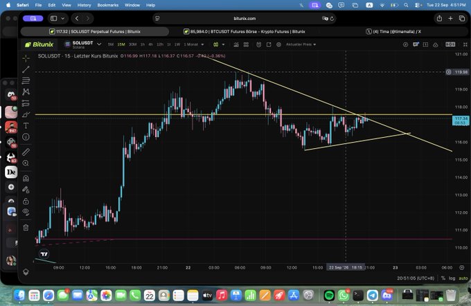471x306 pixels.
Task: Click the bitunix.com address bar
Action: tap(245, 18)
